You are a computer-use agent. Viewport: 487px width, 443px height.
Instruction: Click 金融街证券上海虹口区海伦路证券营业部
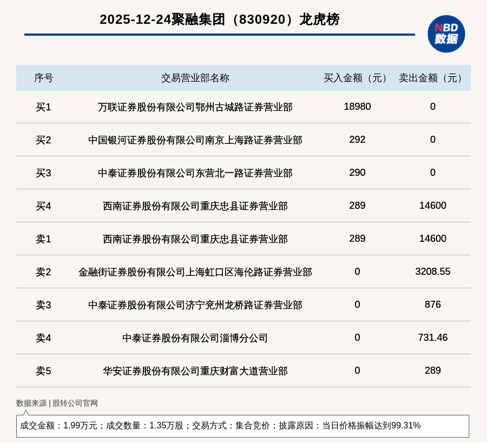point(195,272)
